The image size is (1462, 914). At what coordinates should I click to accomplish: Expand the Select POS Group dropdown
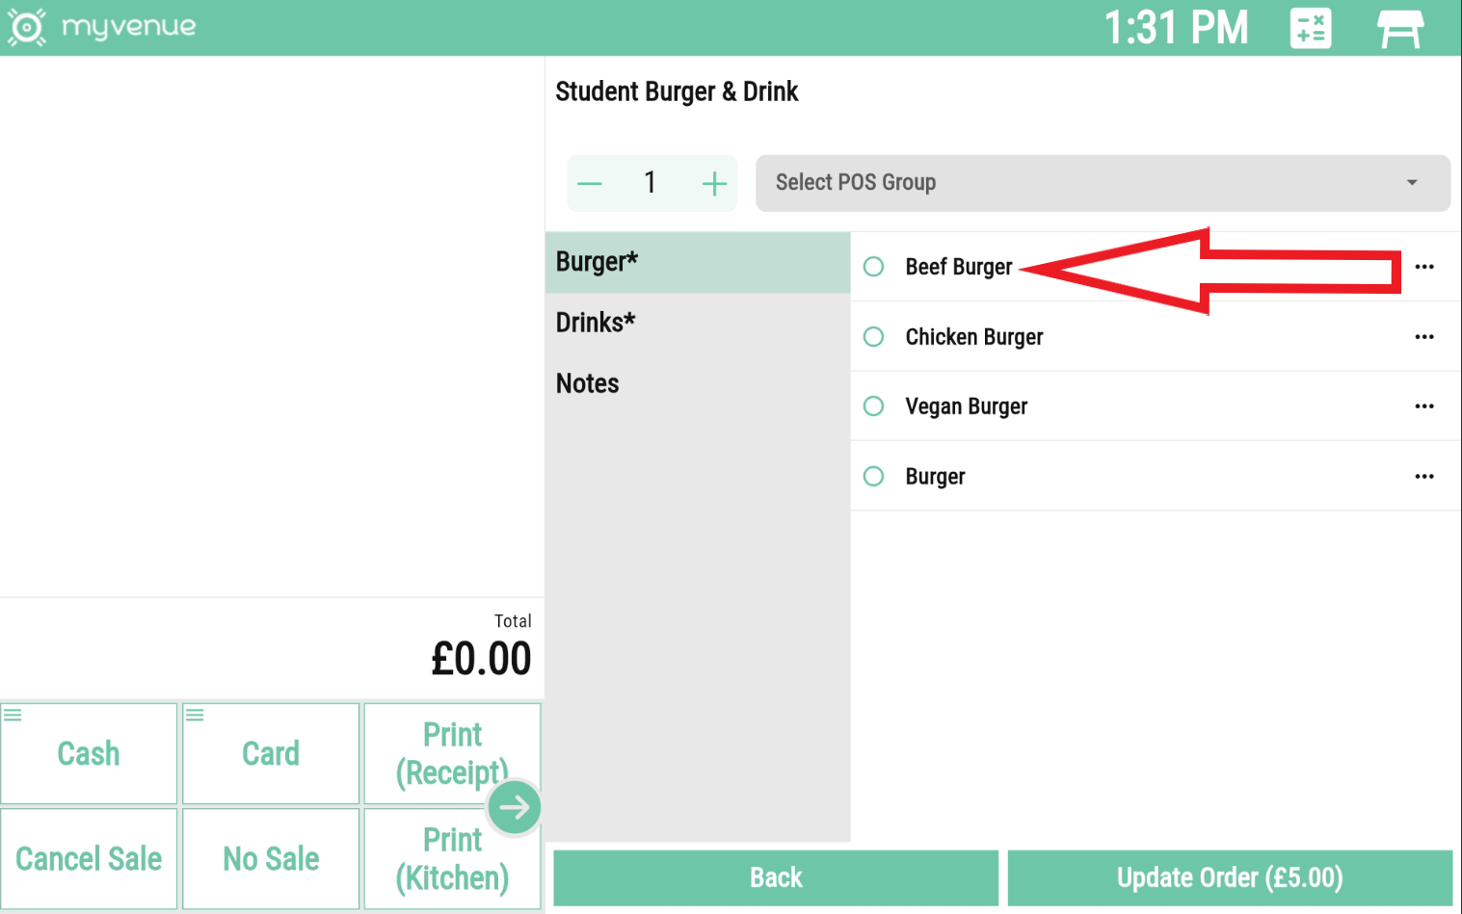click(x=1103, y=183)
